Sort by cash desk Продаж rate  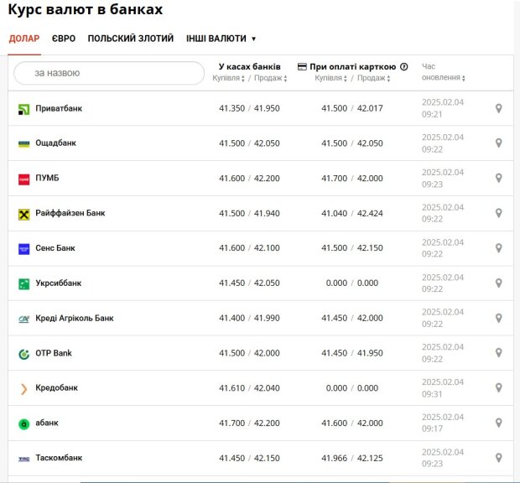pos(271,78)
